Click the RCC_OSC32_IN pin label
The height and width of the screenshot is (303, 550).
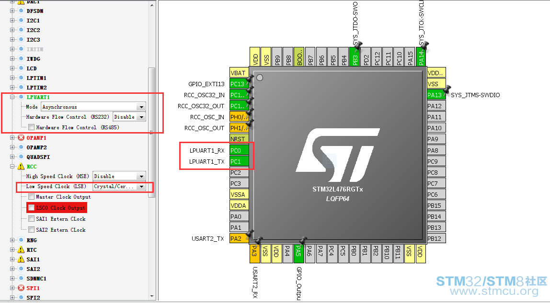pos(204,95)
